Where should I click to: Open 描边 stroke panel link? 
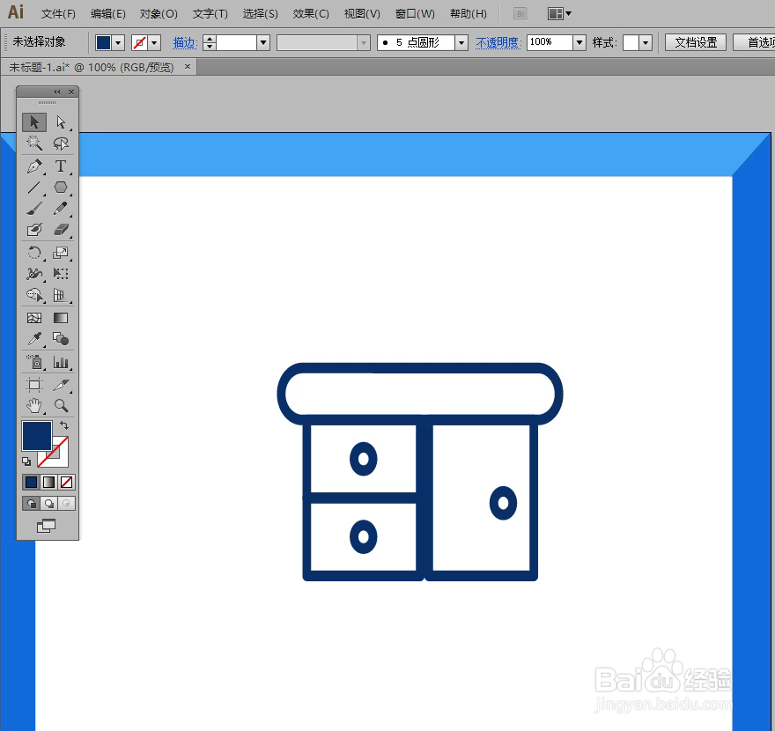185,43
